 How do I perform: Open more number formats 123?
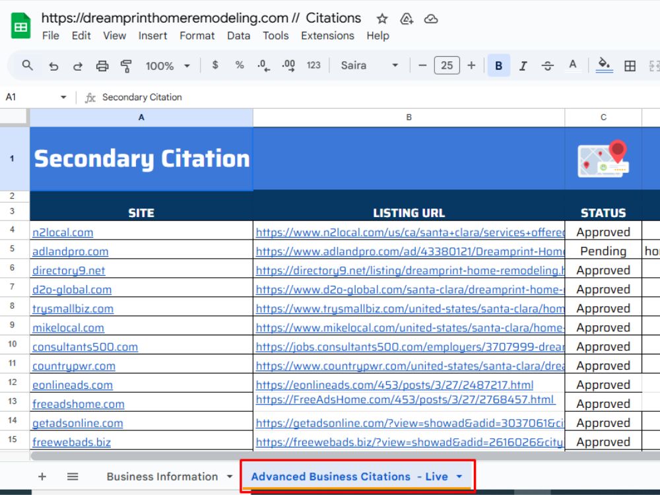pyautogui.click(x=313, y=65)
